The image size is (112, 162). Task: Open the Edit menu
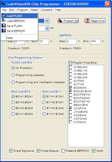tap(12, 10)
